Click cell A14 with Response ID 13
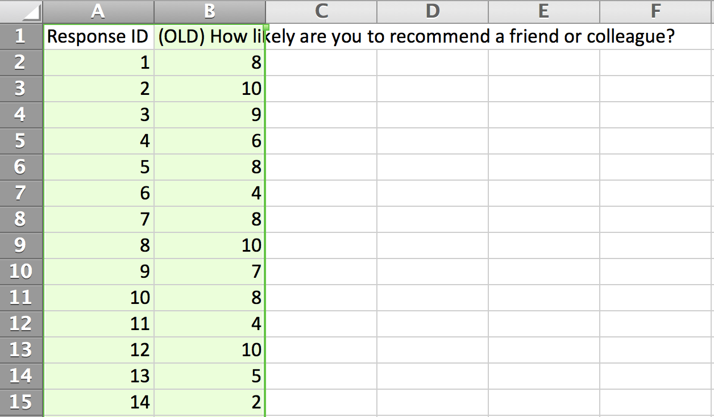The image size is (714, 417). click(98, 376)
